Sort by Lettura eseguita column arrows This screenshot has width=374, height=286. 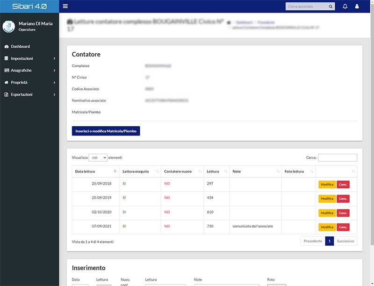coord(157,172)
